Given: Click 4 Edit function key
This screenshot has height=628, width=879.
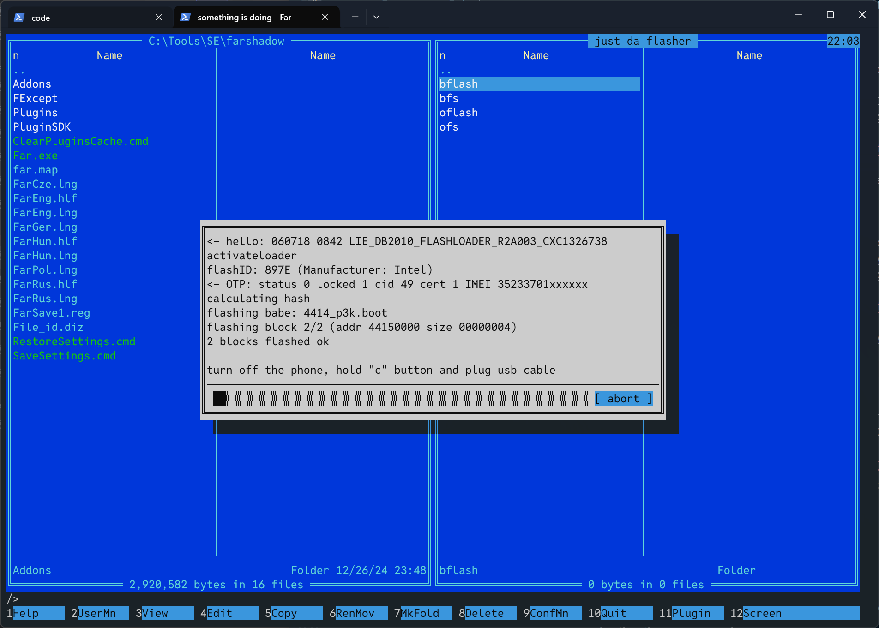Looking at the screenshot, I should 229,613.
